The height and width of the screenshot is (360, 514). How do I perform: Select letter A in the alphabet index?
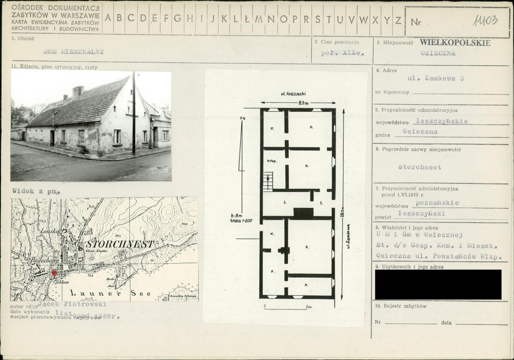[x=108, y=18]
